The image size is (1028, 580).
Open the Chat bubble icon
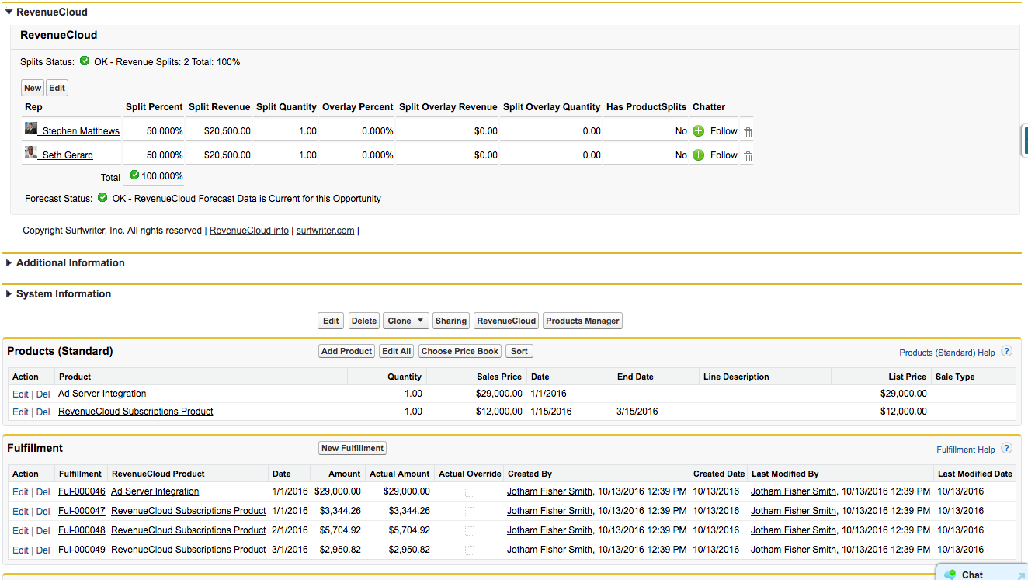[950, 575]
